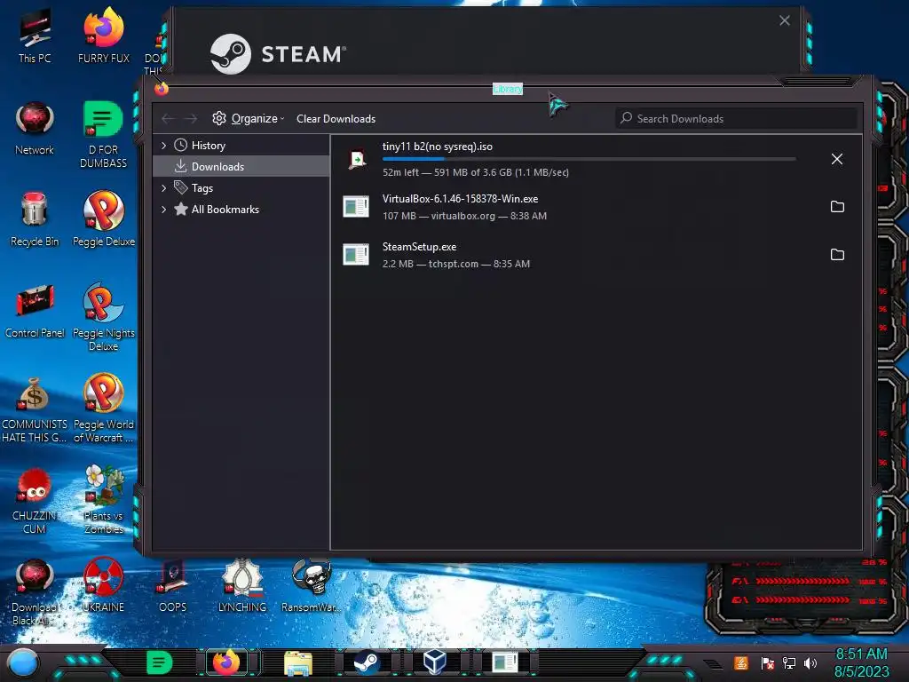Launch Plants vs Zombies desktop shortcut
Screen dimensions: 909x682
tap(104, 499)
